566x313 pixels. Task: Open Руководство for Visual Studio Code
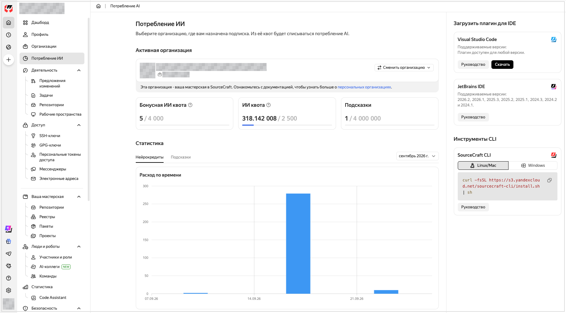tap(473, 65)
